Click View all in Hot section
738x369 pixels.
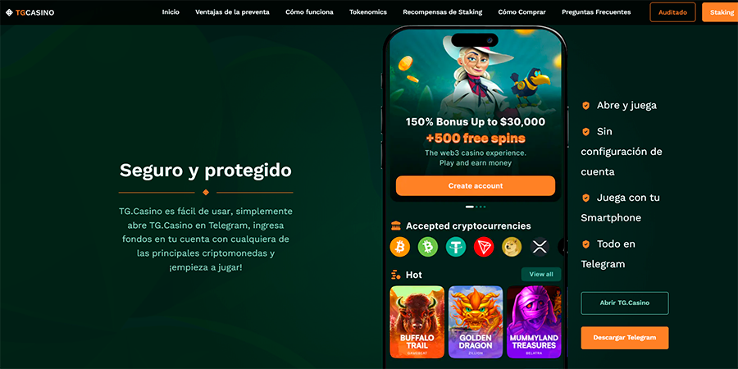541,274
